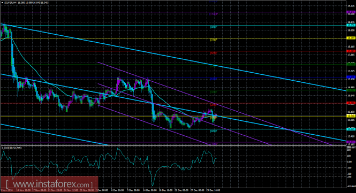Open the chart menu arrow beside SILVER,H4
The image size is (356, 193).
[x=2, y=3]
